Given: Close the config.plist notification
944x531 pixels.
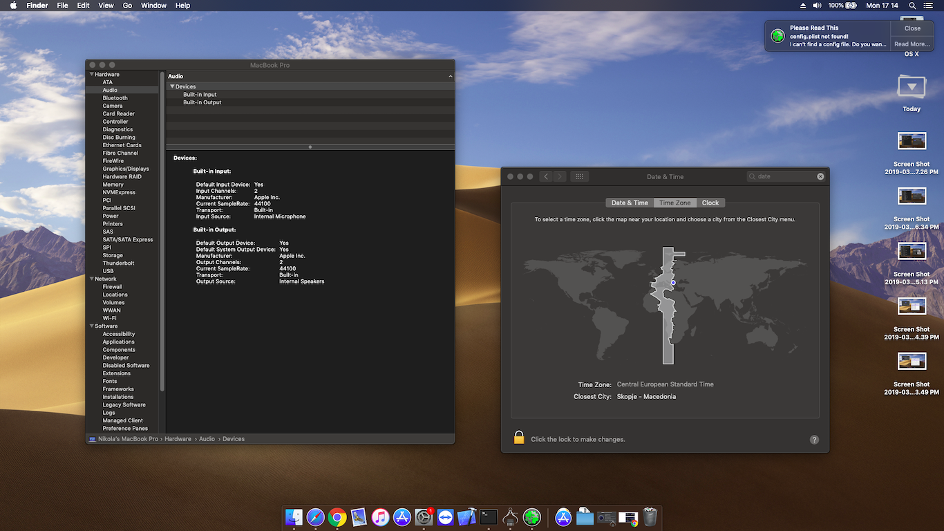Looking at the screenshot, I should click(x=912, y=28).
